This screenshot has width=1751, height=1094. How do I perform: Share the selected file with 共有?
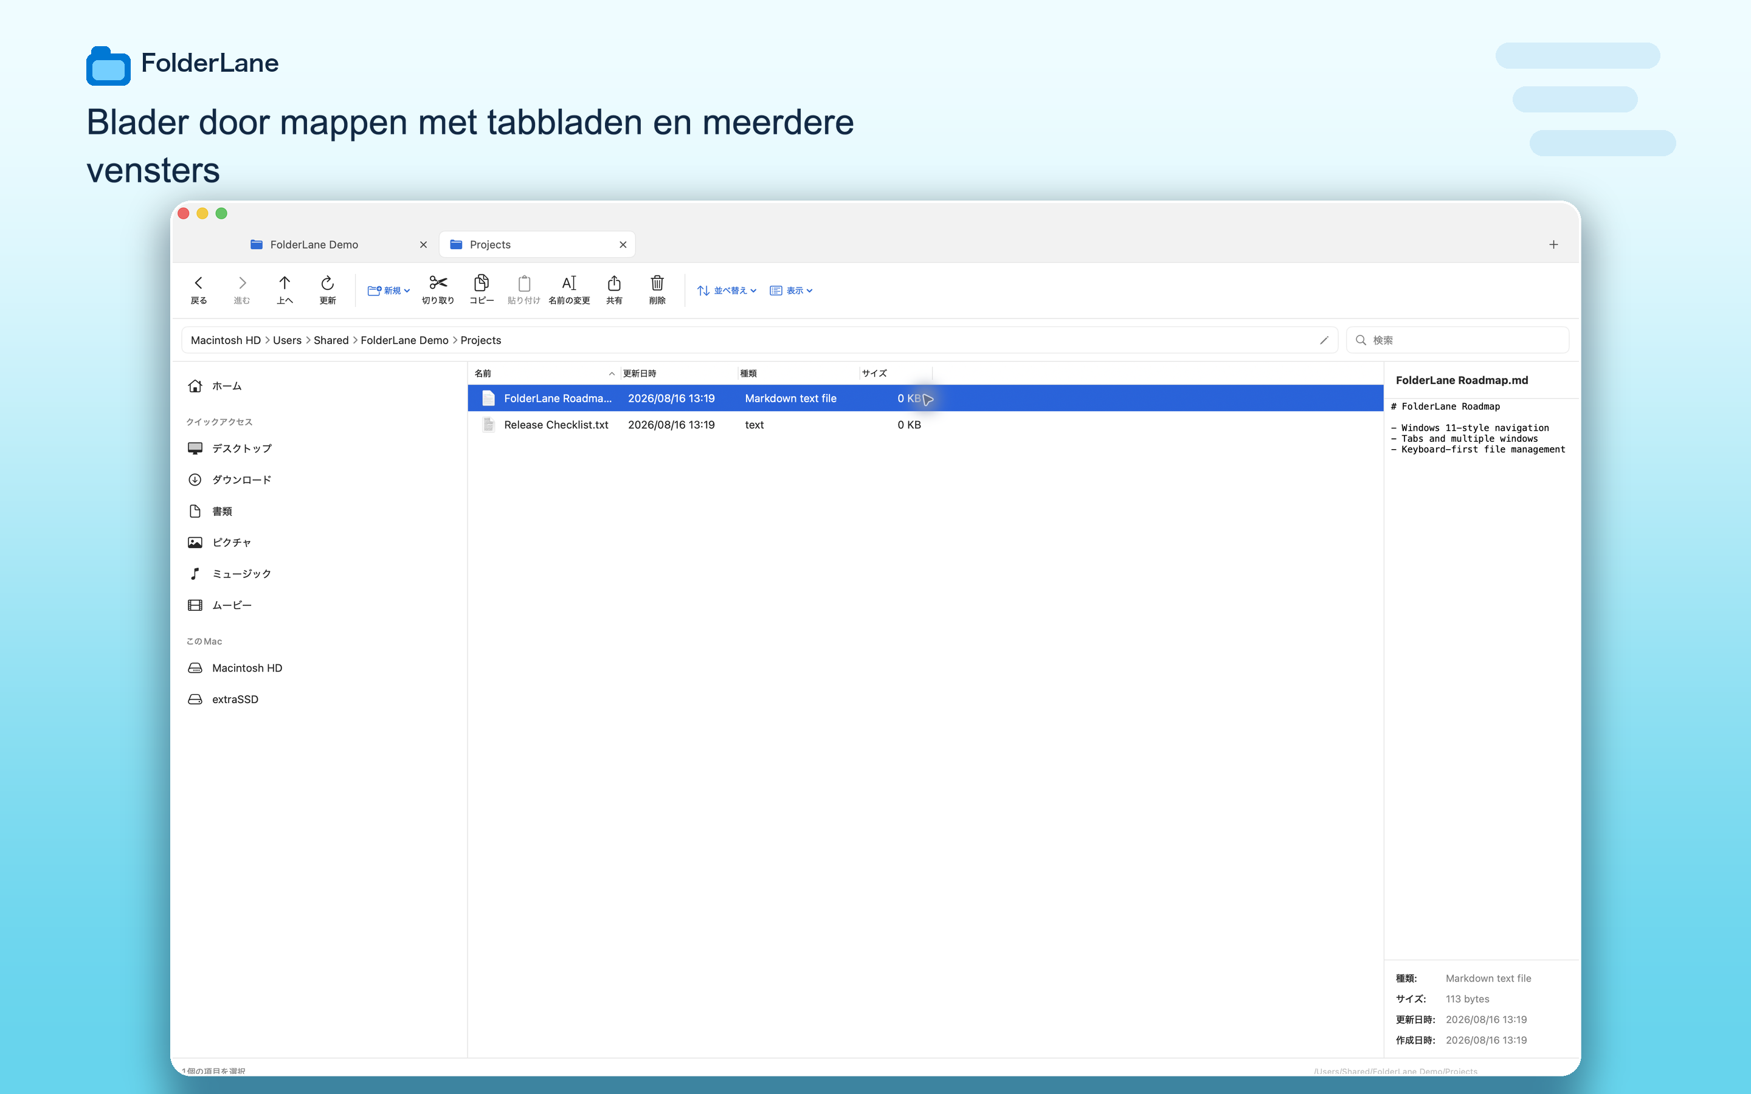point(613,289)
